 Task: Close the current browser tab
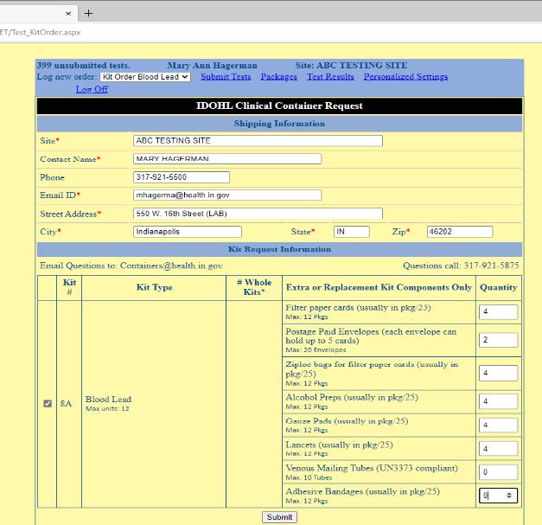coord(69,14)
